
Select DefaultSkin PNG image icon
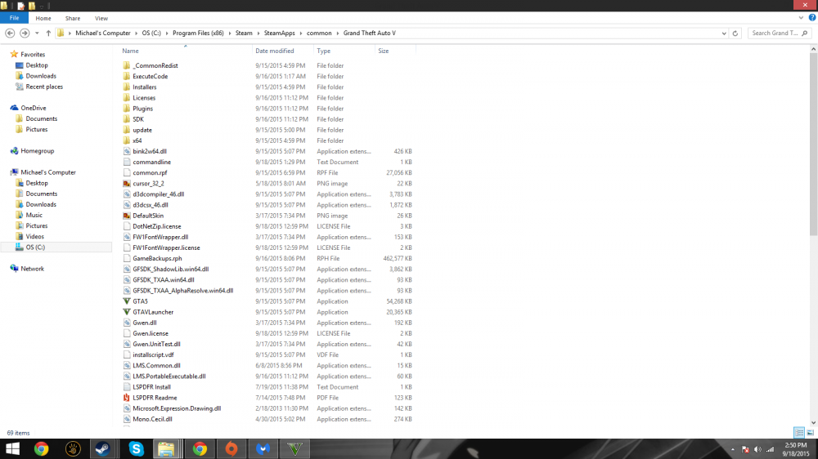pyautogui.click(x=126, y=215)
